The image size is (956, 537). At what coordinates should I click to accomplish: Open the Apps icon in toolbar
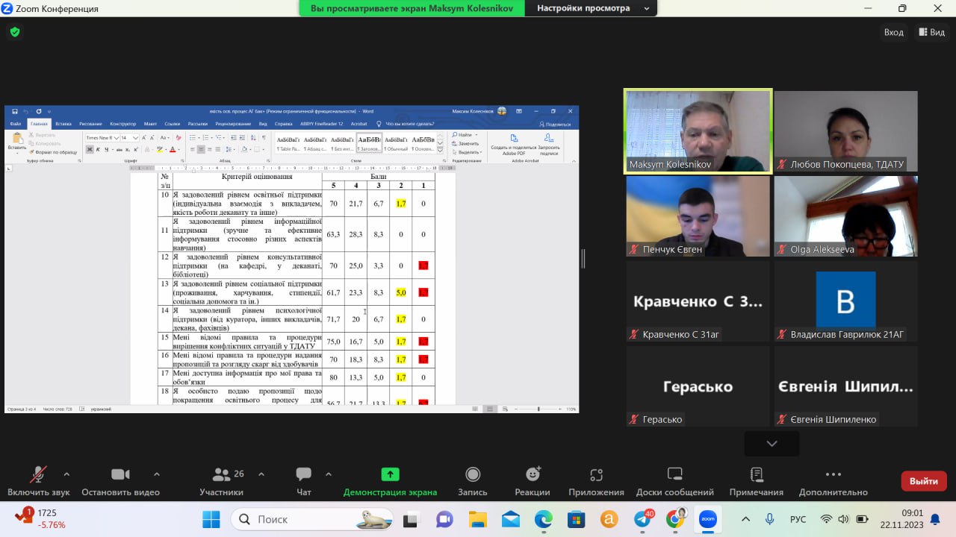pos(596,475)
